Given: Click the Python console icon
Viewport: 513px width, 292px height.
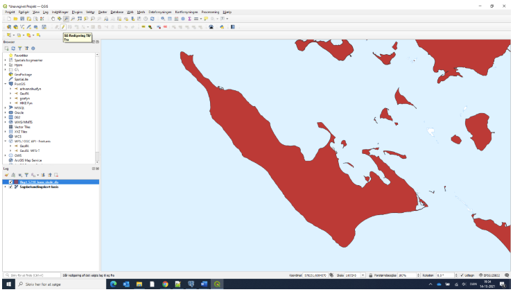Looking at the screenshot, I should pyautogui.click(x=222, y=27).
